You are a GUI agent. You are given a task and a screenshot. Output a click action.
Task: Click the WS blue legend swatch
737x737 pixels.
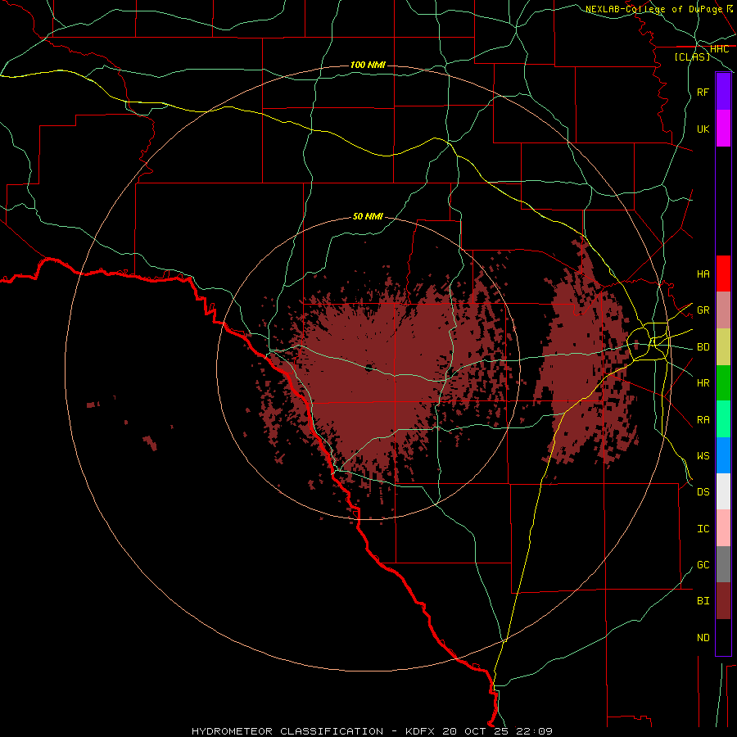tap(723, 455)
